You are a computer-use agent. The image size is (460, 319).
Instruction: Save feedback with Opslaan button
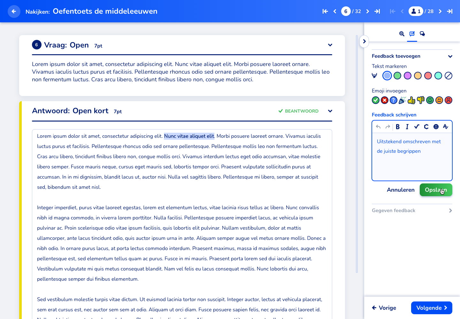[436, 190]
